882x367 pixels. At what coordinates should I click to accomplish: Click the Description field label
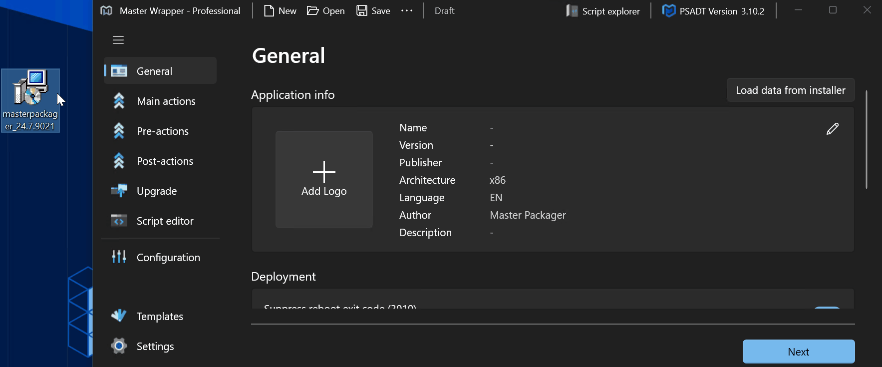(x=425, y=233)
